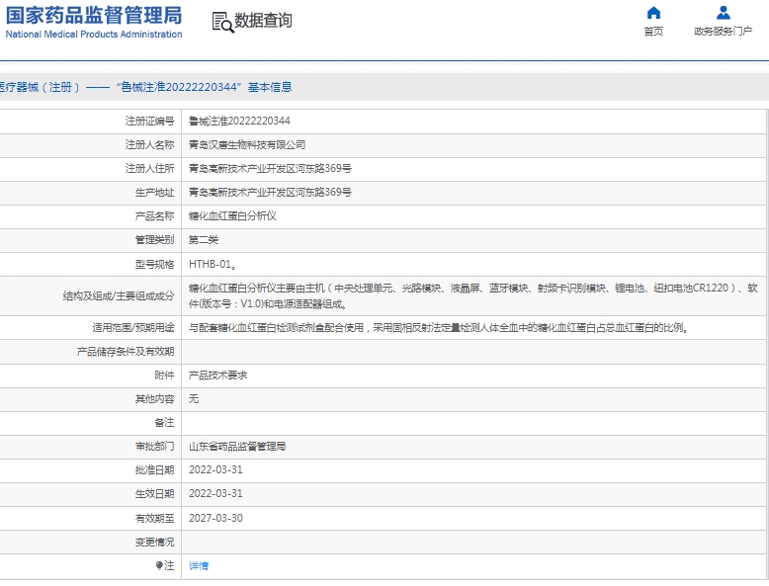
Task: Click the 数据查询 heading text
Action: 263,21
